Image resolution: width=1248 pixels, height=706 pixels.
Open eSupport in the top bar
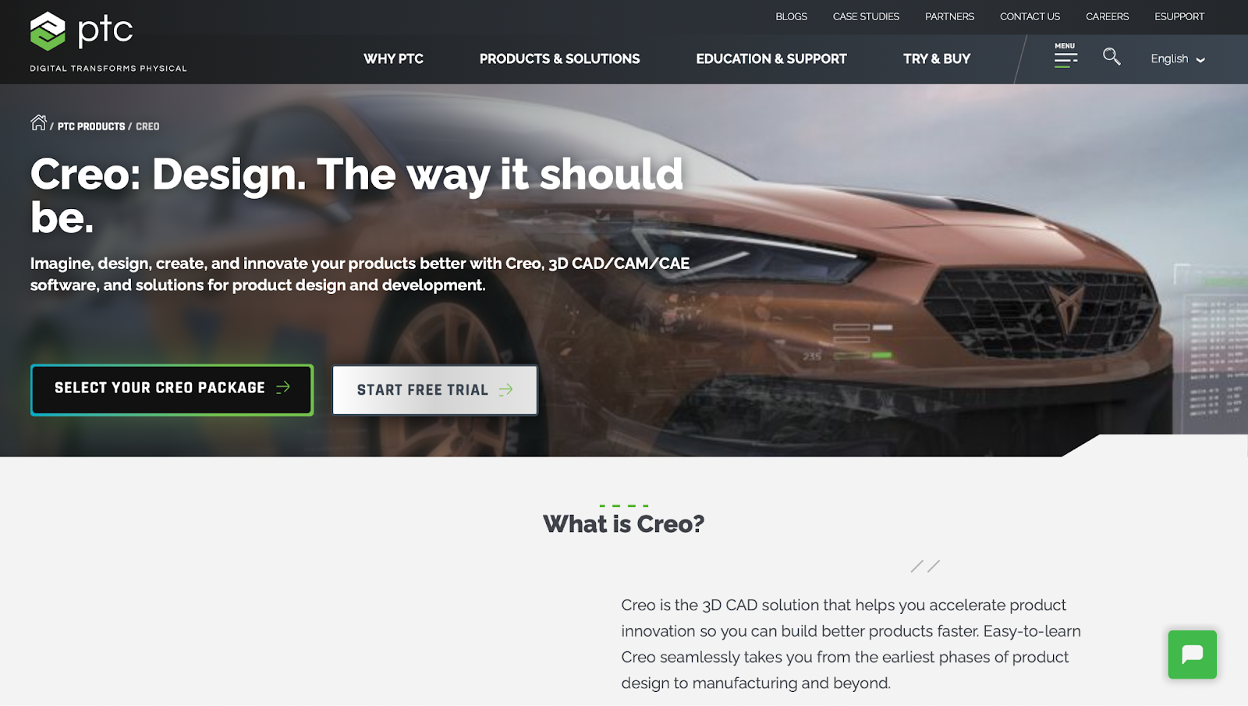(1179, 16)
